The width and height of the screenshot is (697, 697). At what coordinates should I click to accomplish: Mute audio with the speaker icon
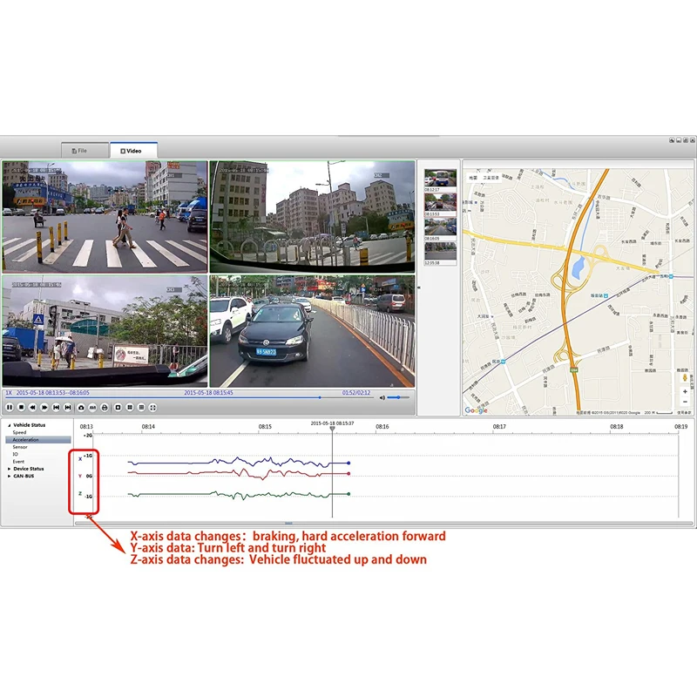(382, 398)
